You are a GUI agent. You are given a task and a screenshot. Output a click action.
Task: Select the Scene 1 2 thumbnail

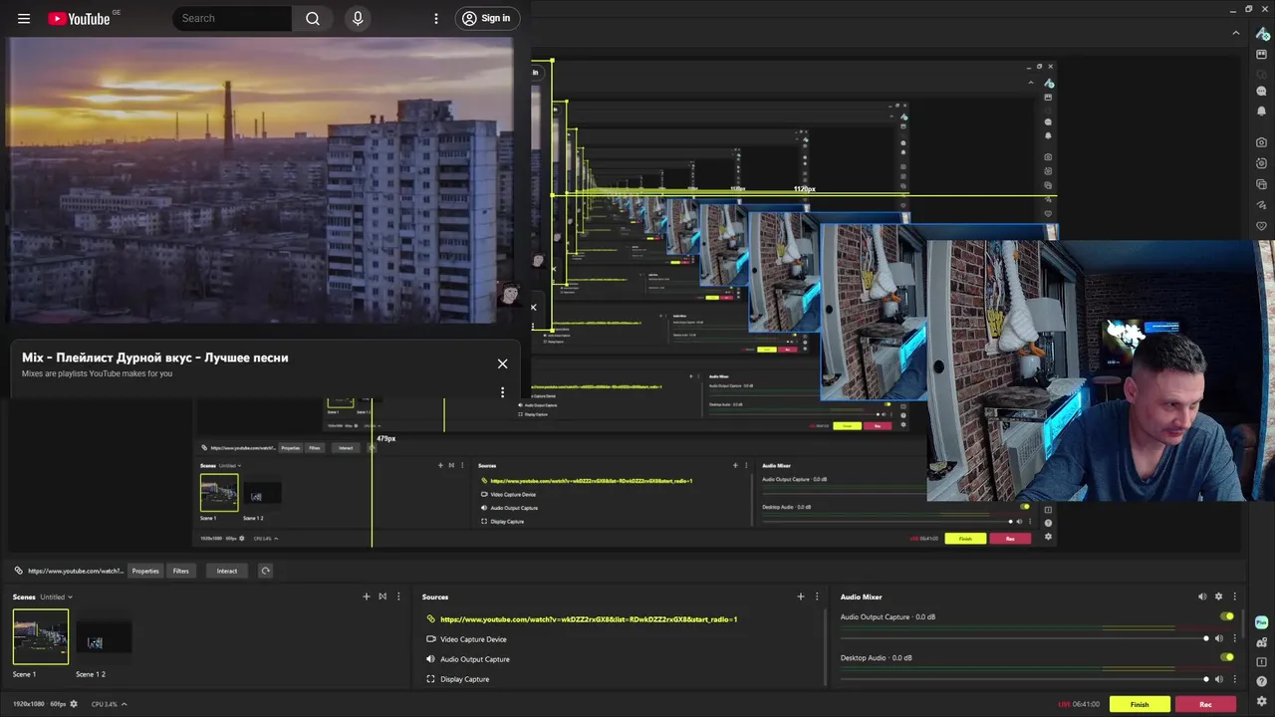[104, 637]
